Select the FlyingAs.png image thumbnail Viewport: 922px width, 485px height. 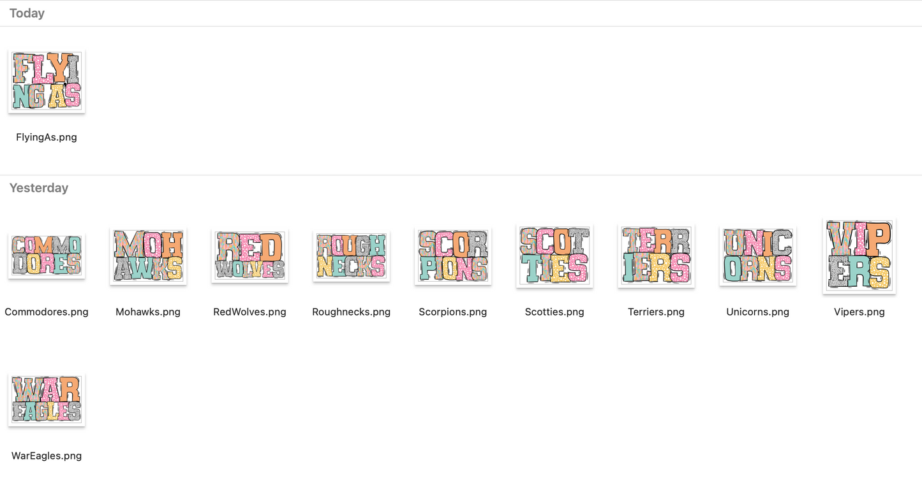(47, 81)
